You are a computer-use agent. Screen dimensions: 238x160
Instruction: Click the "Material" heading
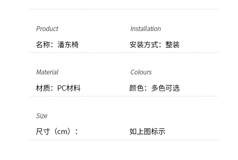click(x=47, y=72)
